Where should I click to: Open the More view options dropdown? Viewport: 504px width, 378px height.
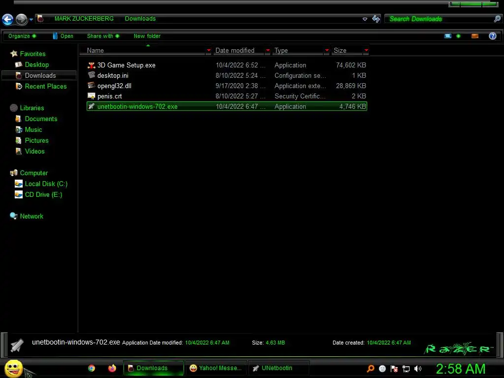pos(458,36)
